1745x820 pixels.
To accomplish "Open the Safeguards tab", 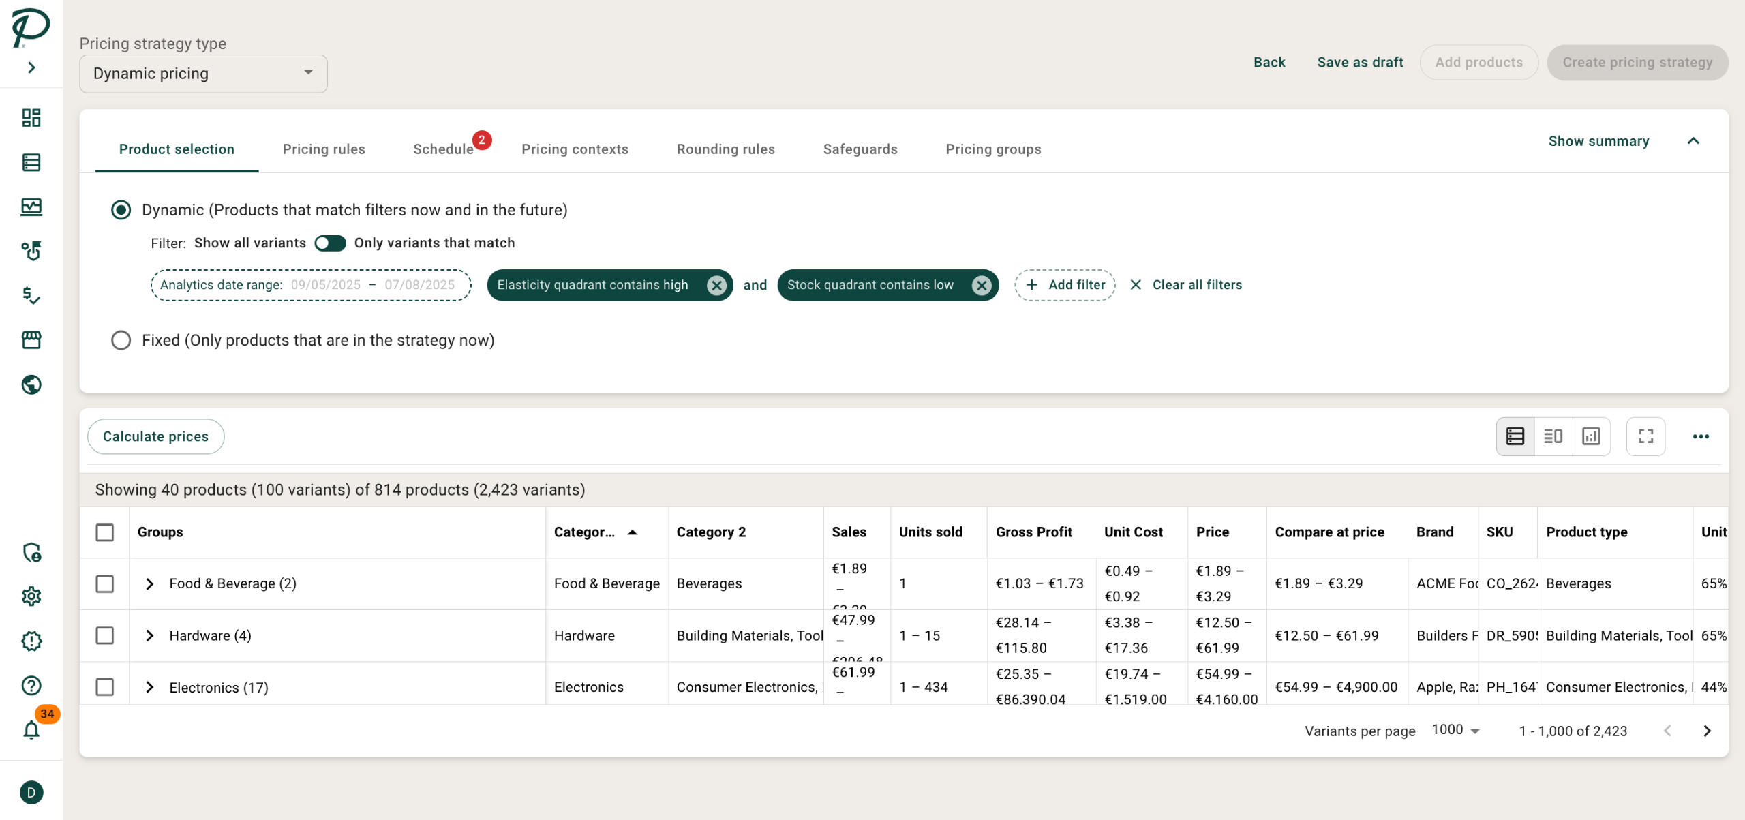I will [x=860, y=149].
